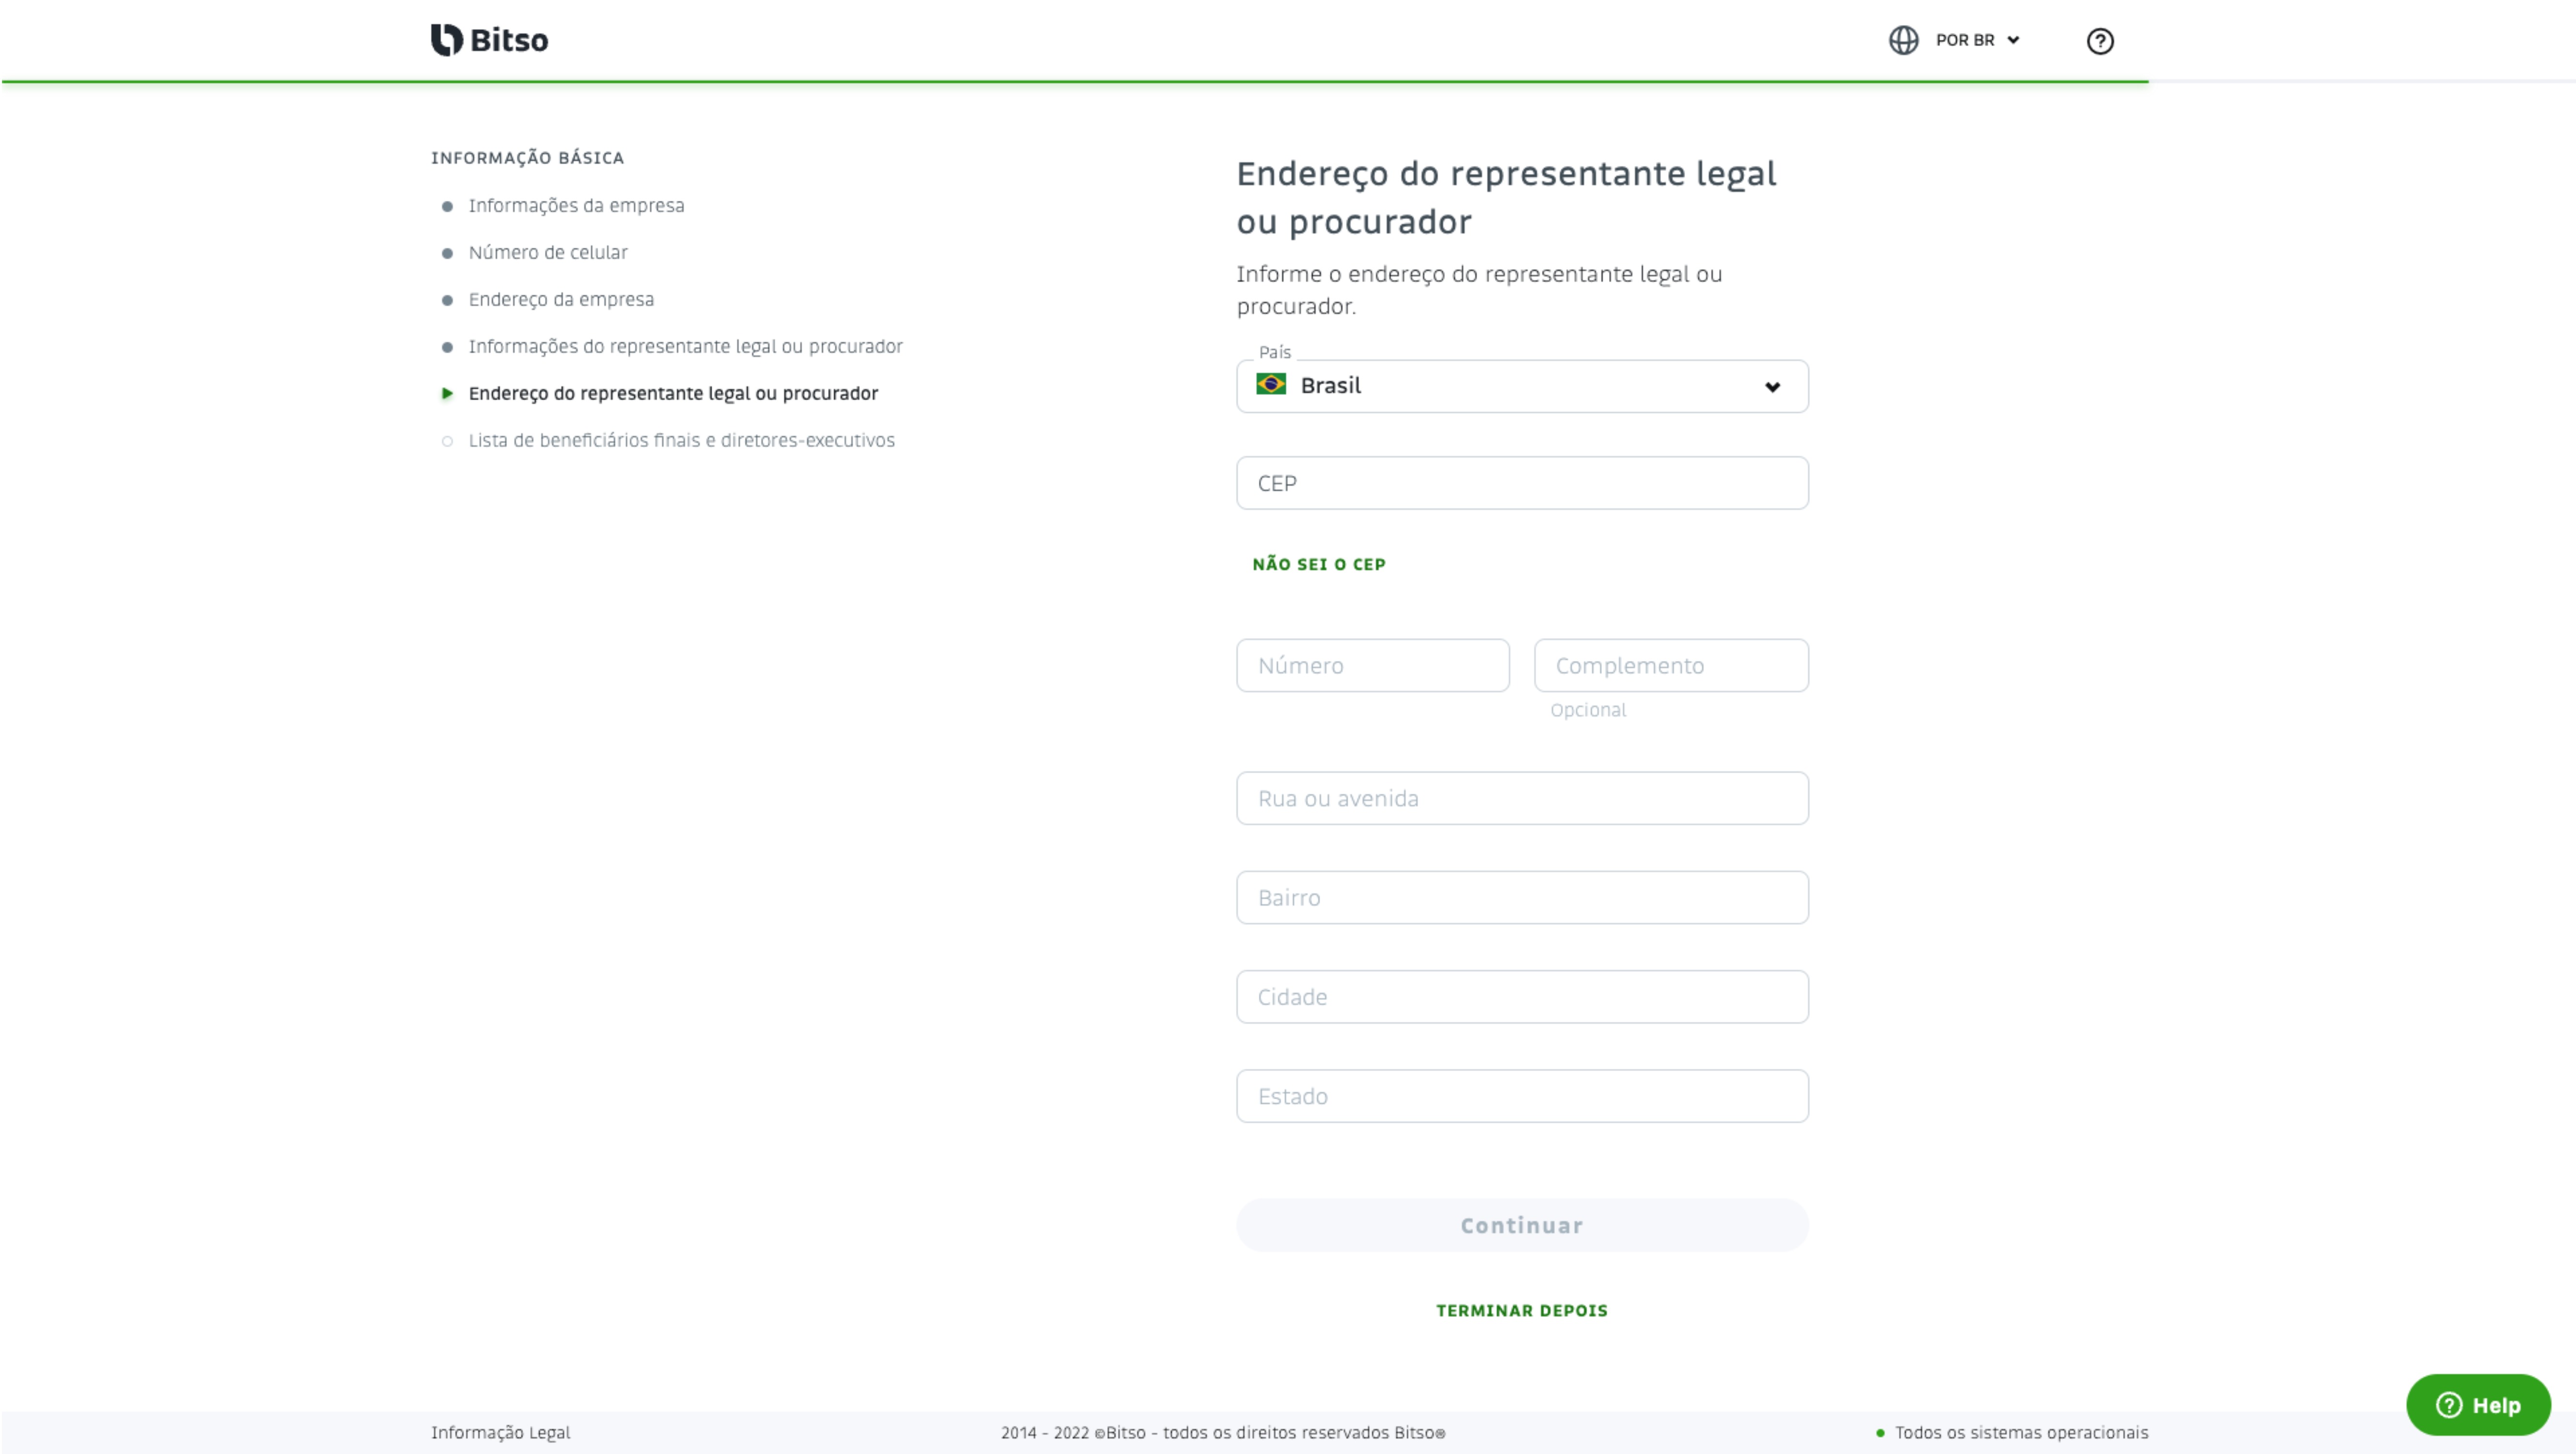The width and height of the screenshot is (2576, 1454).
Task: Focus the Estado input field
Action: point(1522,1096)
